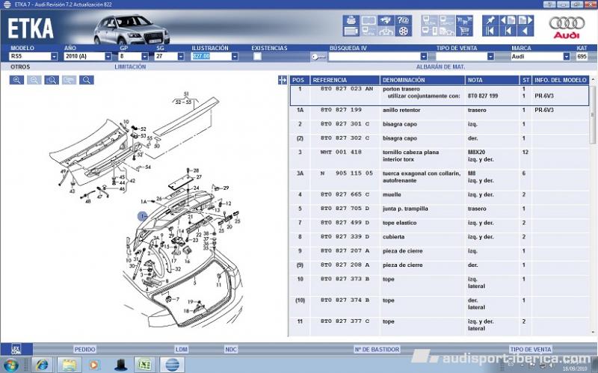Click the key icon beside Búsqueda IV
598x373 pixels.
pos(318,57)
